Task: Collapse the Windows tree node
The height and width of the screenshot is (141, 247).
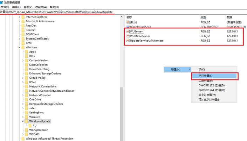Action: coord(19,47)
